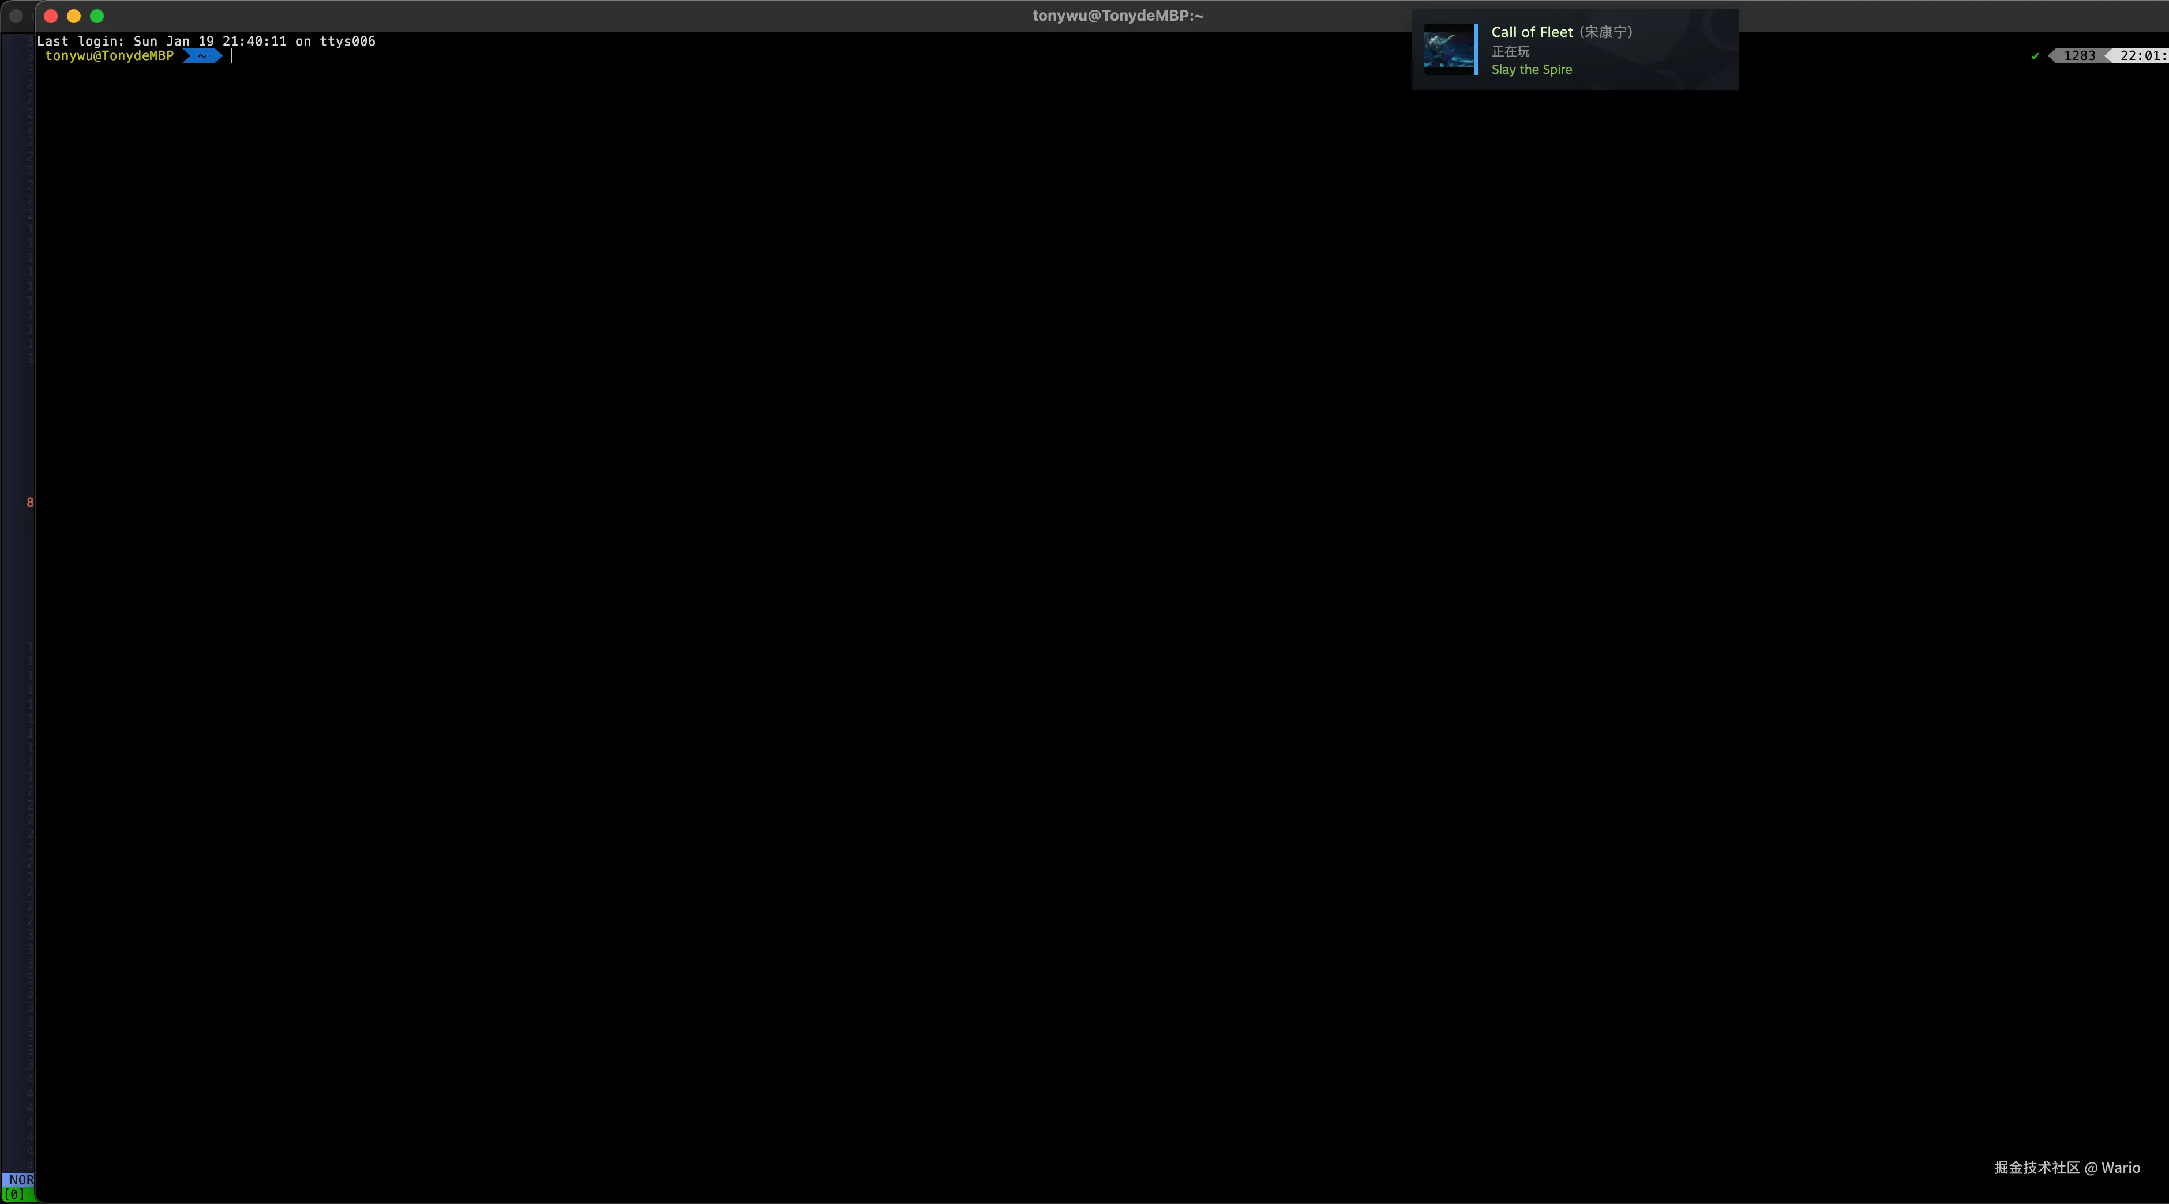
Task: Click the orange line number 8 in gutter
Action: click(x=31, y=502)
